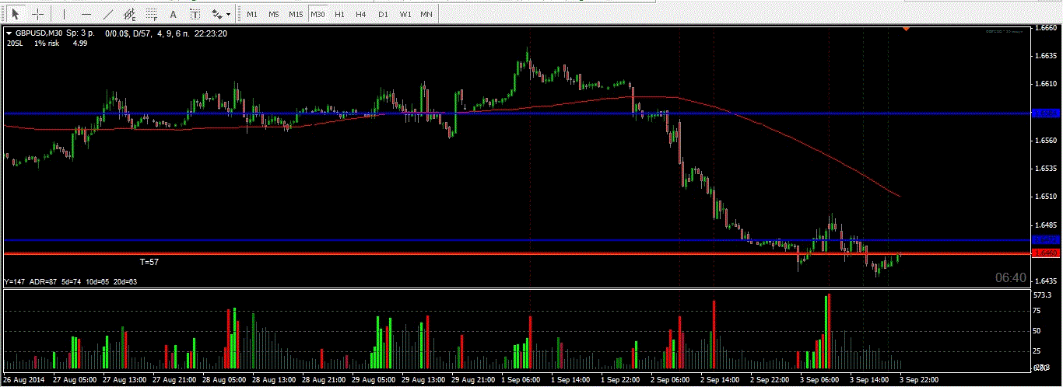Screen dimensions: 1063x387
Task: Switch chart to H4 timeframe
Action: [361, 14]
